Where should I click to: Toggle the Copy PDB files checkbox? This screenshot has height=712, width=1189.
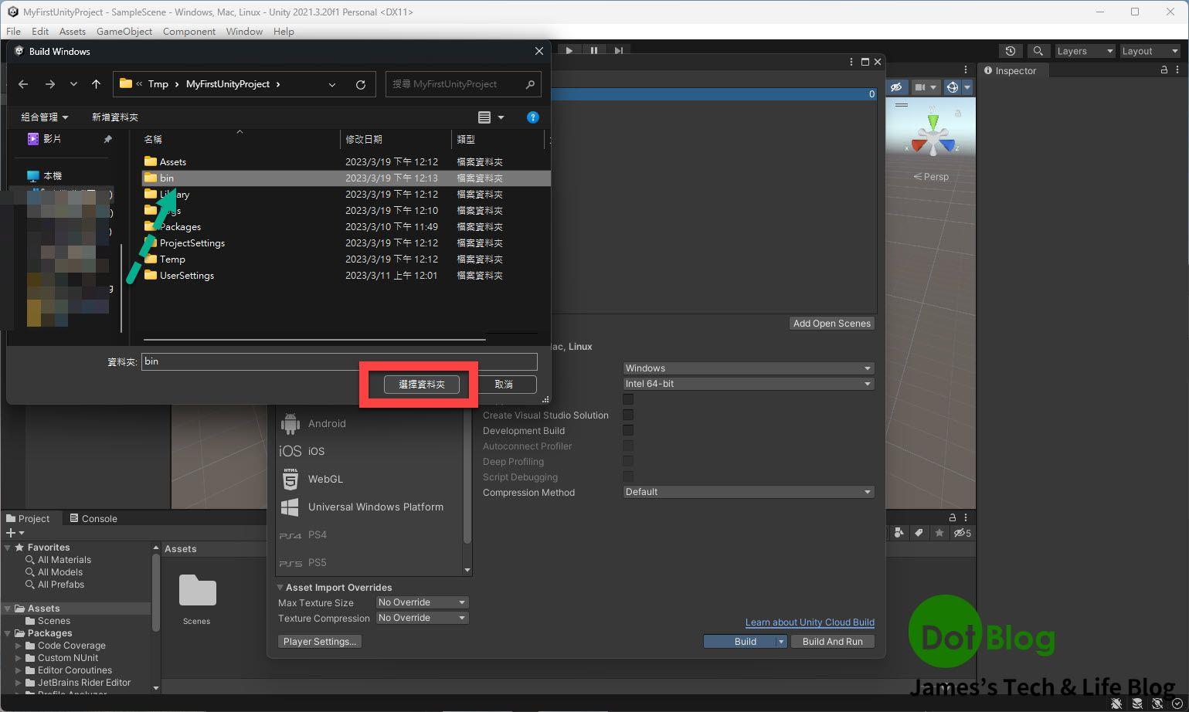pyautogui.click(x=627, y=399)
